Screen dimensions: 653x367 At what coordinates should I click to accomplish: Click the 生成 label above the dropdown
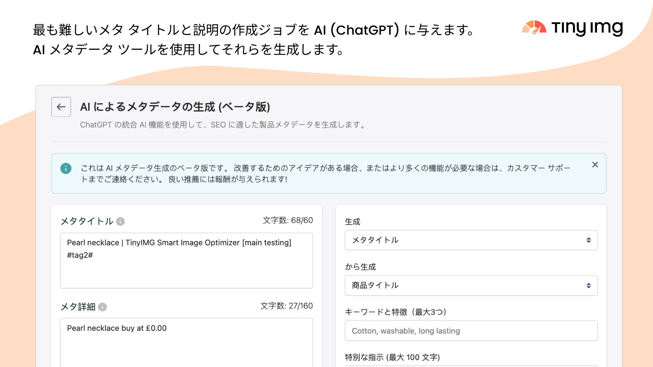coord(353,221)
